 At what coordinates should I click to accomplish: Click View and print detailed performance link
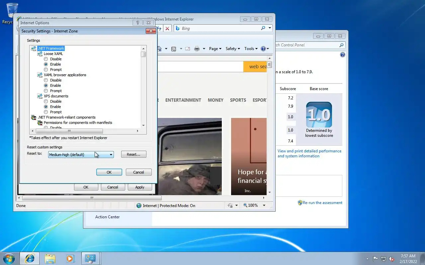click(x=309, y=153)
